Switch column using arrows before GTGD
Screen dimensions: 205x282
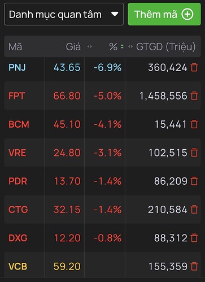(130, 46)
